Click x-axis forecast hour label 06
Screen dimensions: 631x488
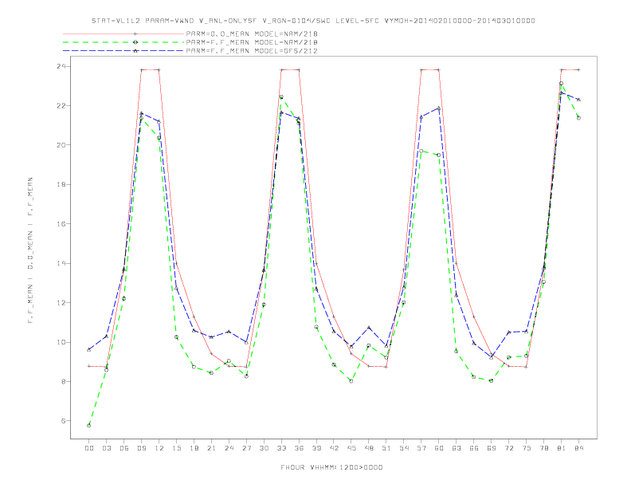124,448
